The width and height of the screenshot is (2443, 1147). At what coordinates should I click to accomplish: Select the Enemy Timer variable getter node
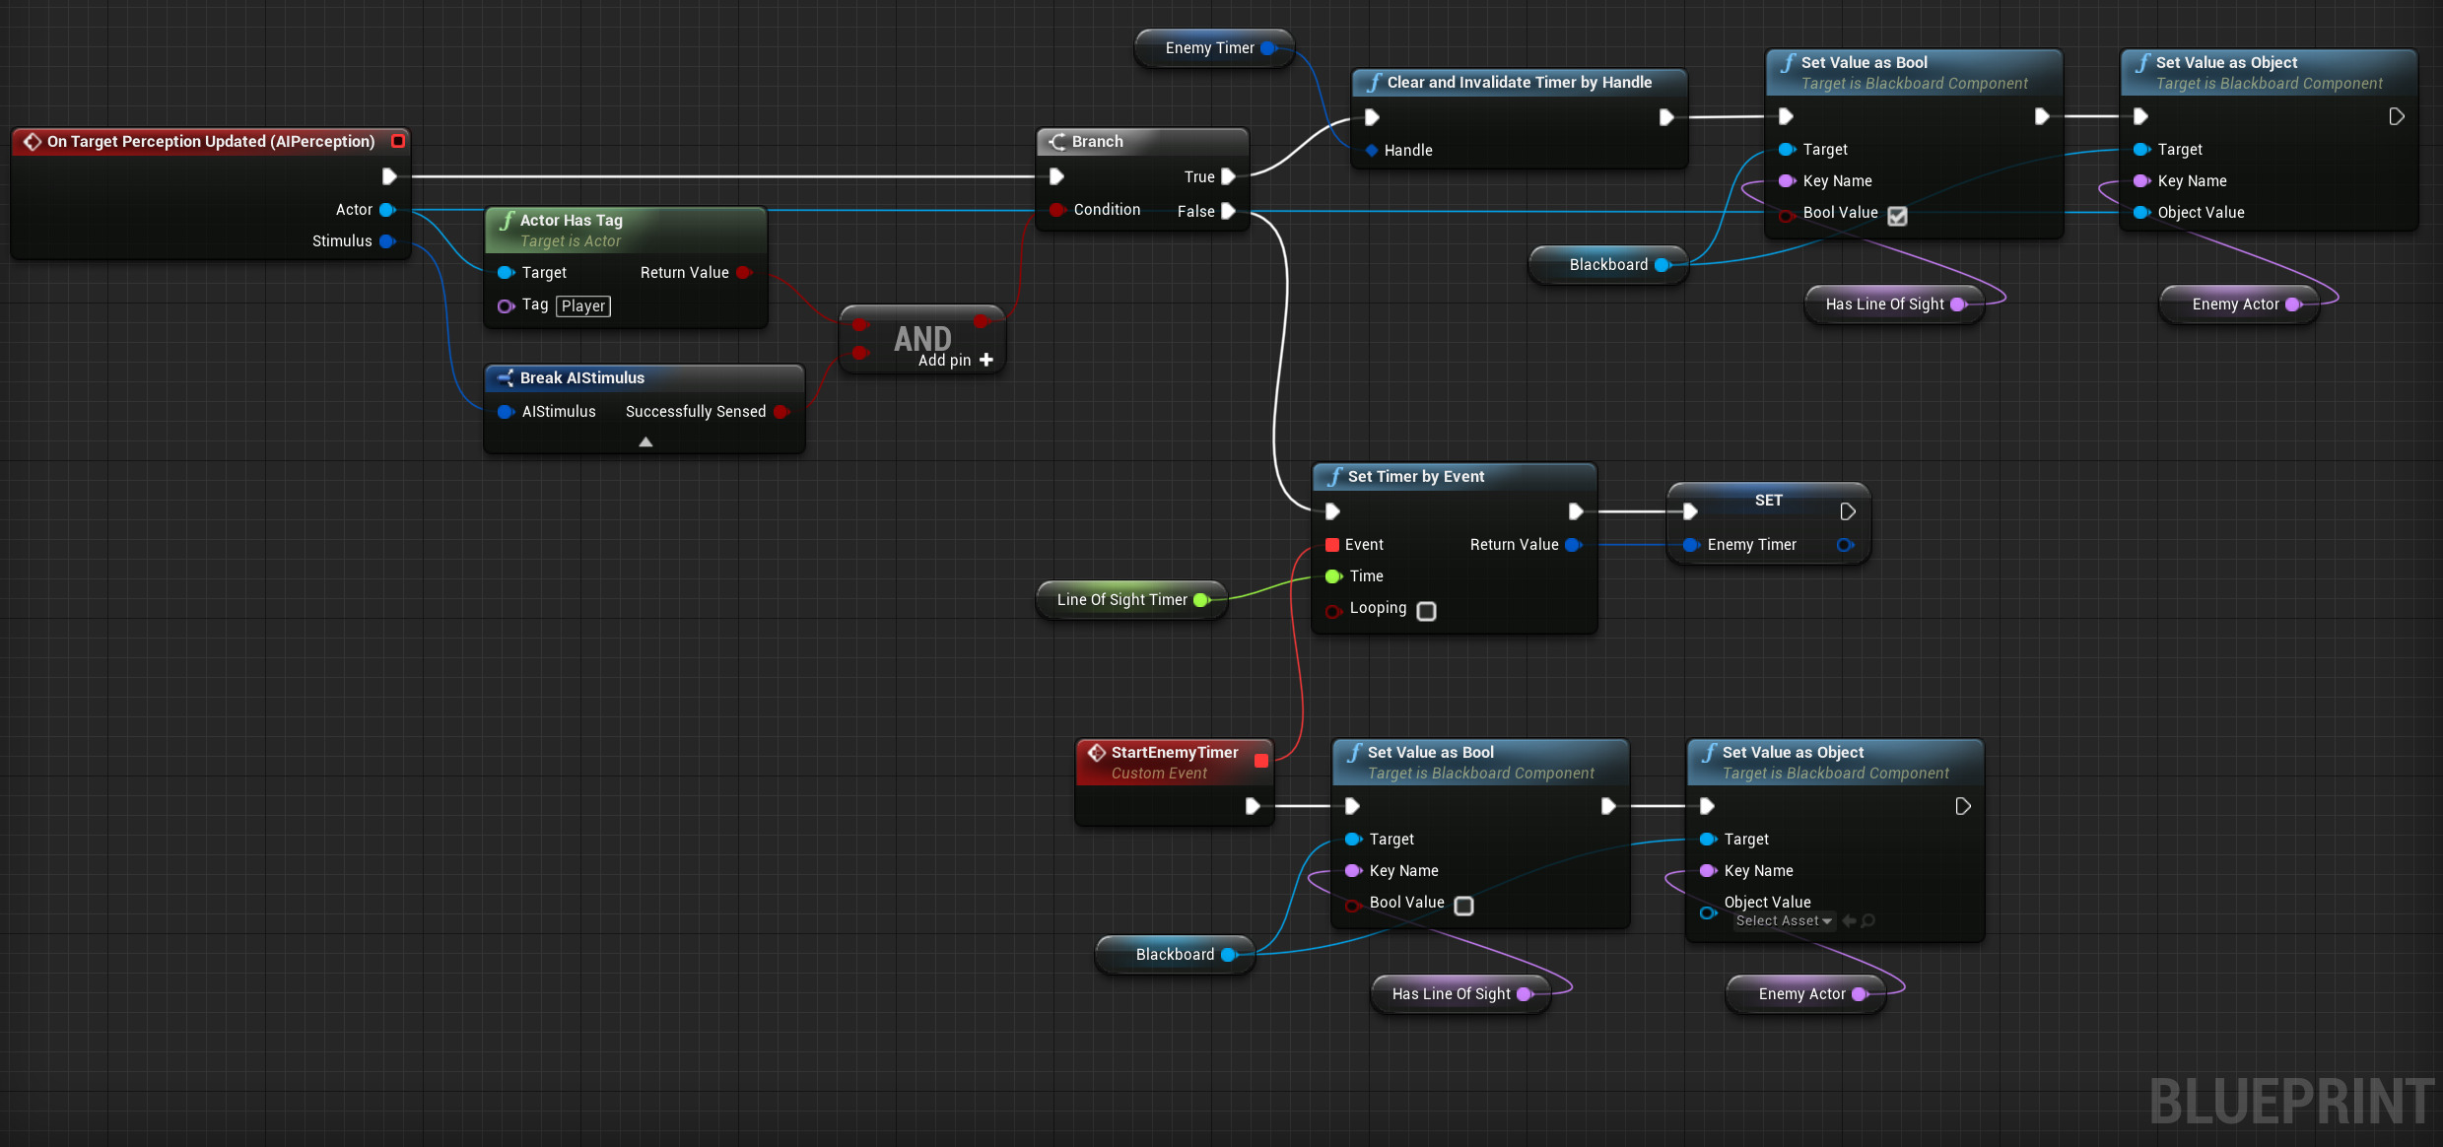[x=1209, y=47]
